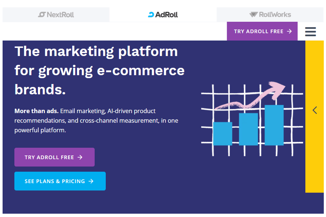326x217 pixels.
Task: Click the blue AdRoll logo icon
Action: pos(151,14)
